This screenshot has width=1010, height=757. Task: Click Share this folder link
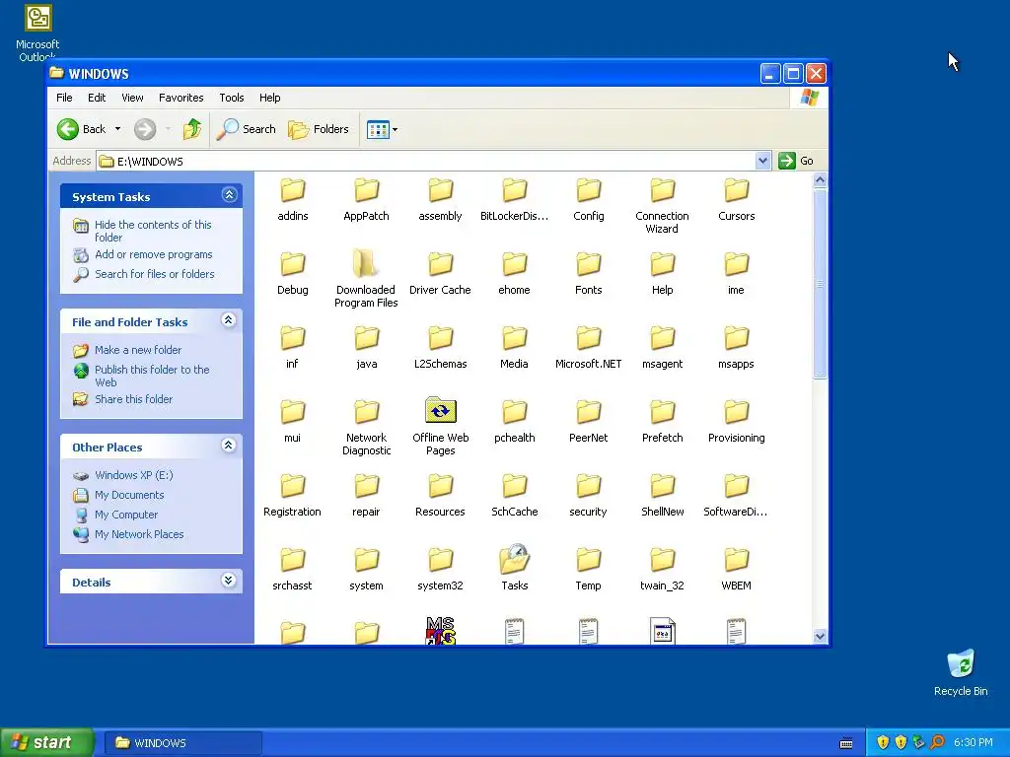(133, 399)
